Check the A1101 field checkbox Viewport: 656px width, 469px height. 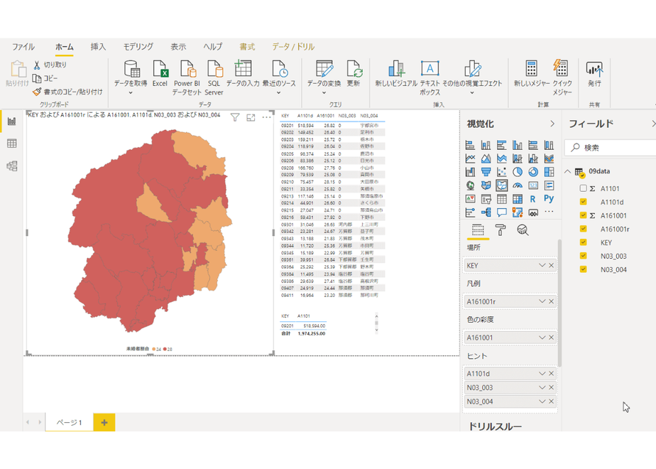[583, 188]
